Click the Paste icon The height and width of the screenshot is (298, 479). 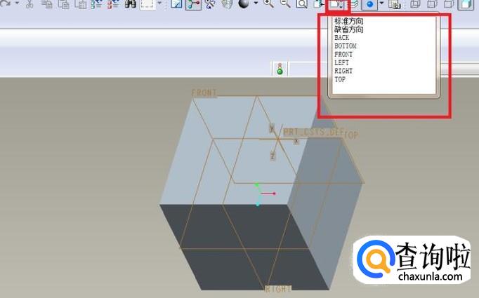[63, 4]
